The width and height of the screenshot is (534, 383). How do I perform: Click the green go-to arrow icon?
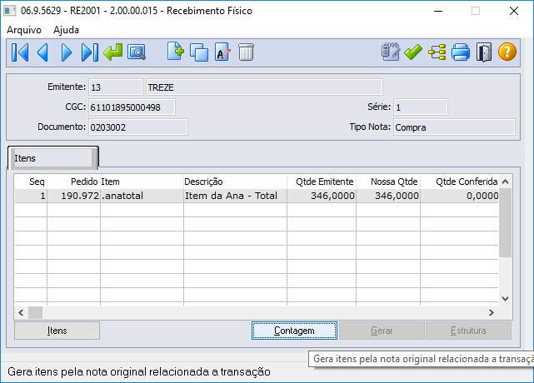(113, 52)
